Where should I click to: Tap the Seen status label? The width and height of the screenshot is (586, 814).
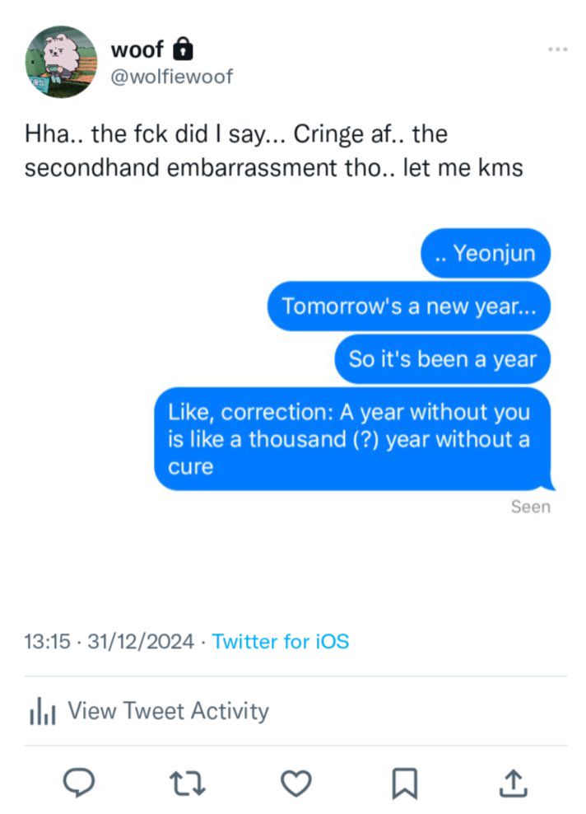(x=531, y=507)
